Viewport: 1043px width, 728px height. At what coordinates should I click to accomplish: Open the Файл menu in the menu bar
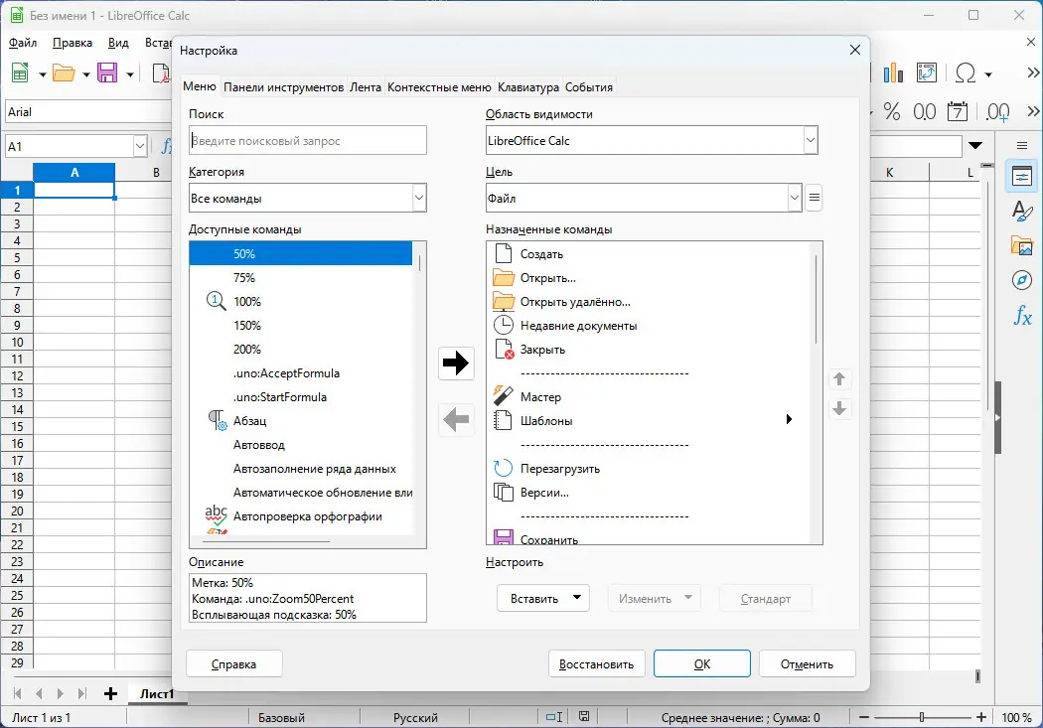tap(23, 43)
